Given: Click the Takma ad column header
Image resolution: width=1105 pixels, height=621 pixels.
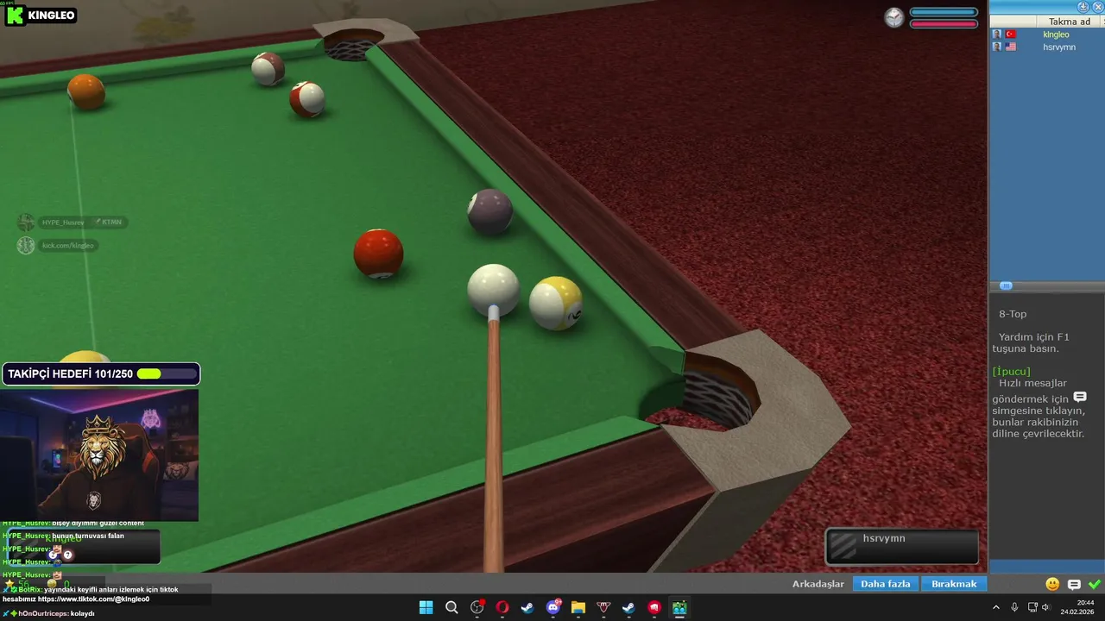Looking at the screenshot, I should [x=1069, y=22].
